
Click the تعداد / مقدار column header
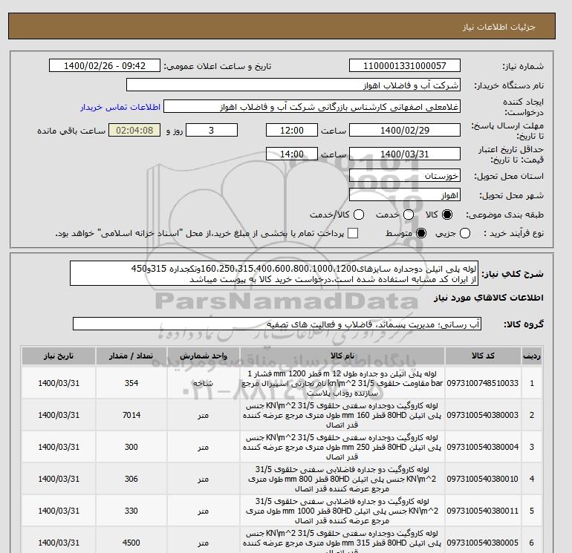131,356
